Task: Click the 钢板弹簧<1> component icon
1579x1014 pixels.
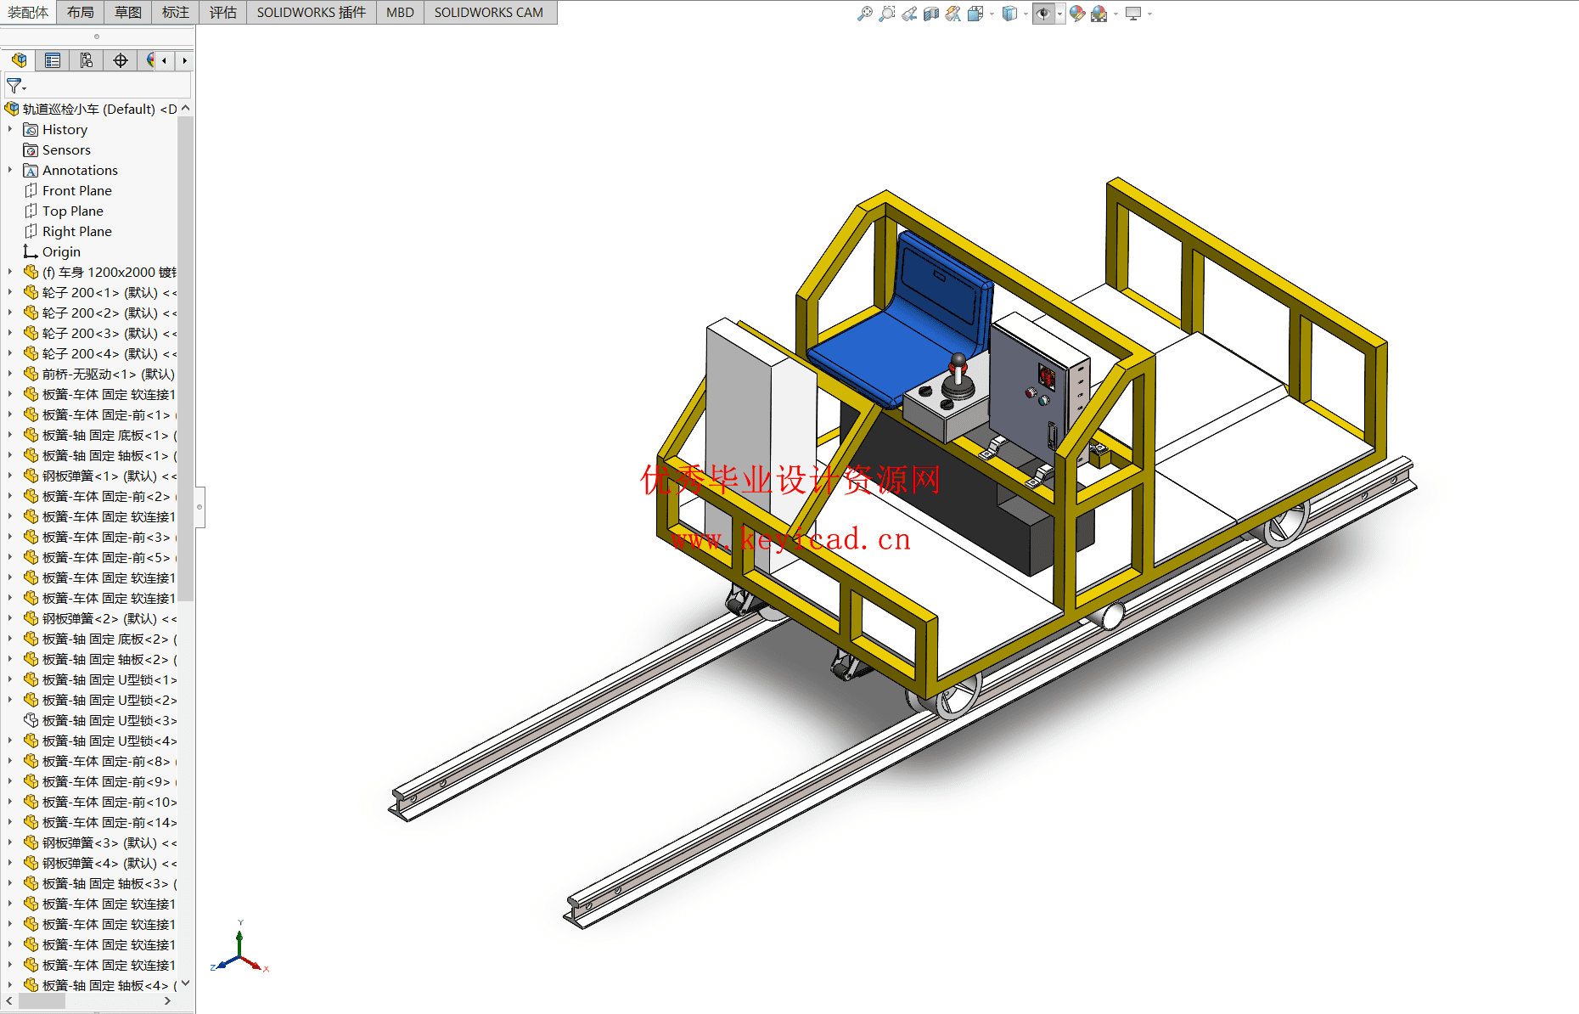Action: [x=31, y=476]
